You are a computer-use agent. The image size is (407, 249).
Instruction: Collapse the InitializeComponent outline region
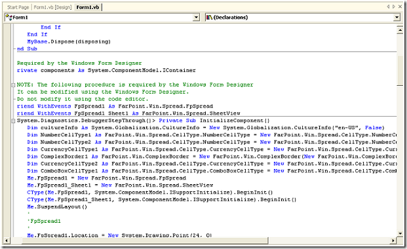pyautogui.click(x=13, y=121)
